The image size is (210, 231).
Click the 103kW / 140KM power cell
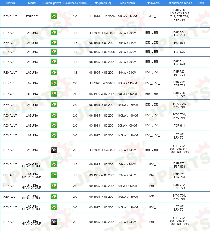pyautogui.click(x=128, y=115)
